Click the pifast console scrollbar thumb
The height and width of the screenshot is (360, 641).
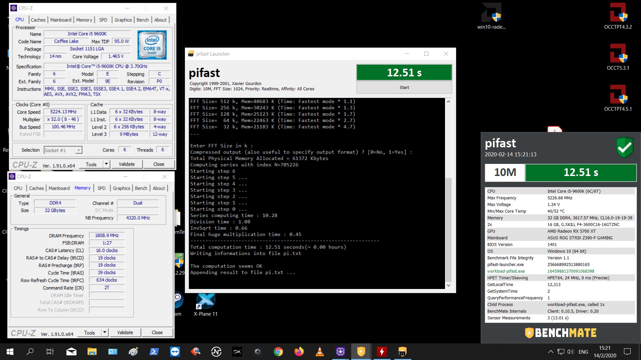coord(448,229)
